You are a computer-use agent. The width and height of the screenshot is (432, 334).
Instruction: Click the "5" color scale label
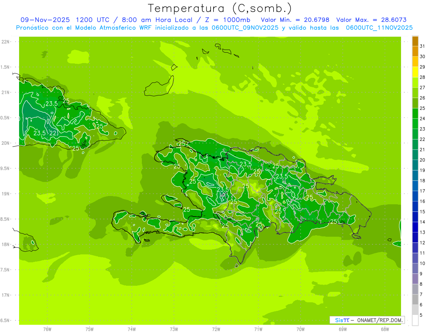tap(421, 315)
